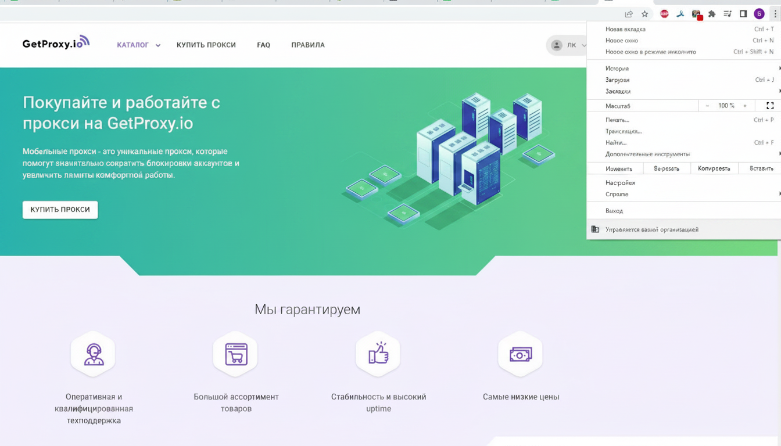Screen dimensions: 781x446
Task: Click the text Стабильность и высокий uptime
Action: (x=379, y=403)
